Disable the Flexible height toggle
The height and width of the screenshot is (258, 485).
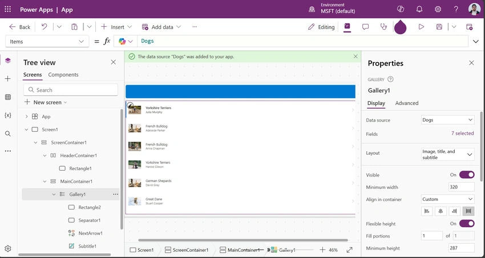(x=467, y=223)
